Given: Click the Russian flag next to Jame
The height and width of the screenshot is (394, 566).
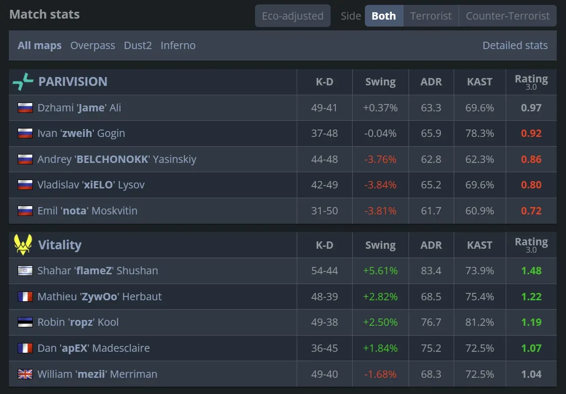Looking at the screenshot, I should point(25,107).
